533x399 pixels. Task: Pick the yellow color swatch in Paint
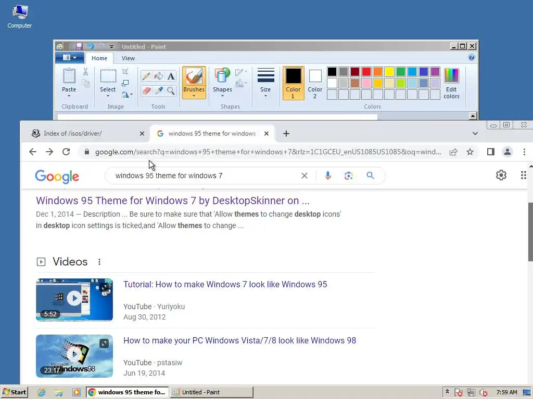389,72
